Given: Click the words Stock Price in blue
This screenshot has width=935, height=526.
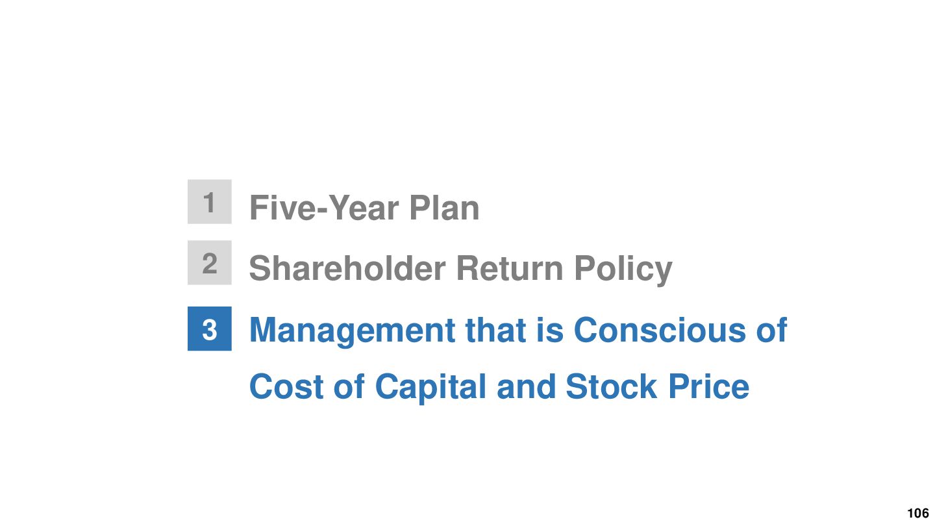Looking at the screenshot, I should 658,386.
